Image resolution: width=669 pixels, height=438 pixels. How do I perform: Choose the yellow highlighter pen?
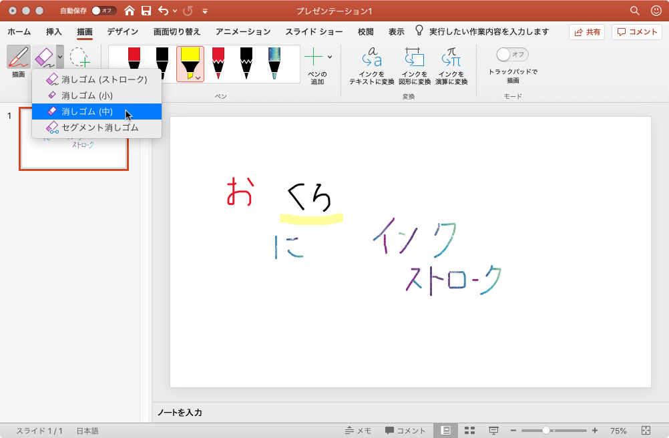[x=190, y=63]
